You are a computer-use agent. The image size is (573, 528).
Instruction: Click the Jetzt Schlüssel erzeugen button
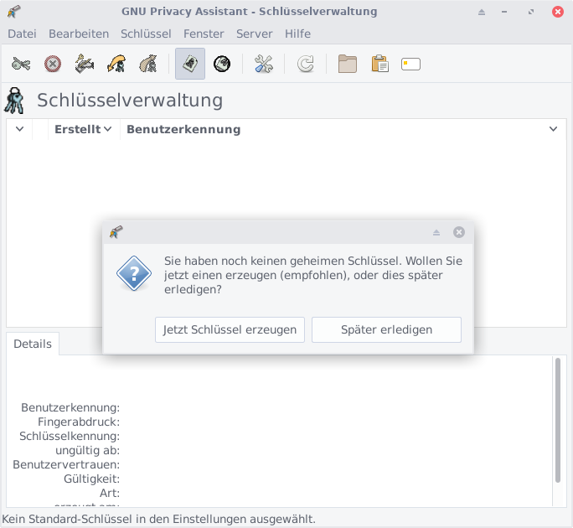230,329
